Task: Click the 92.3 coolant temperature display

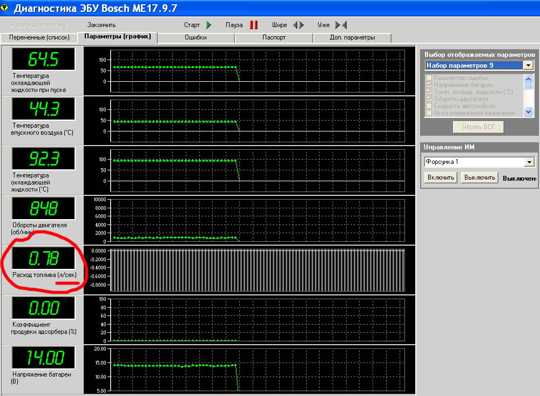Action: tap(43, 159)
